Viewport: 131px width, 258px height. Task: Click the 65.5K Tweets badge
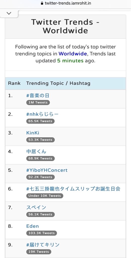point(40,121)
